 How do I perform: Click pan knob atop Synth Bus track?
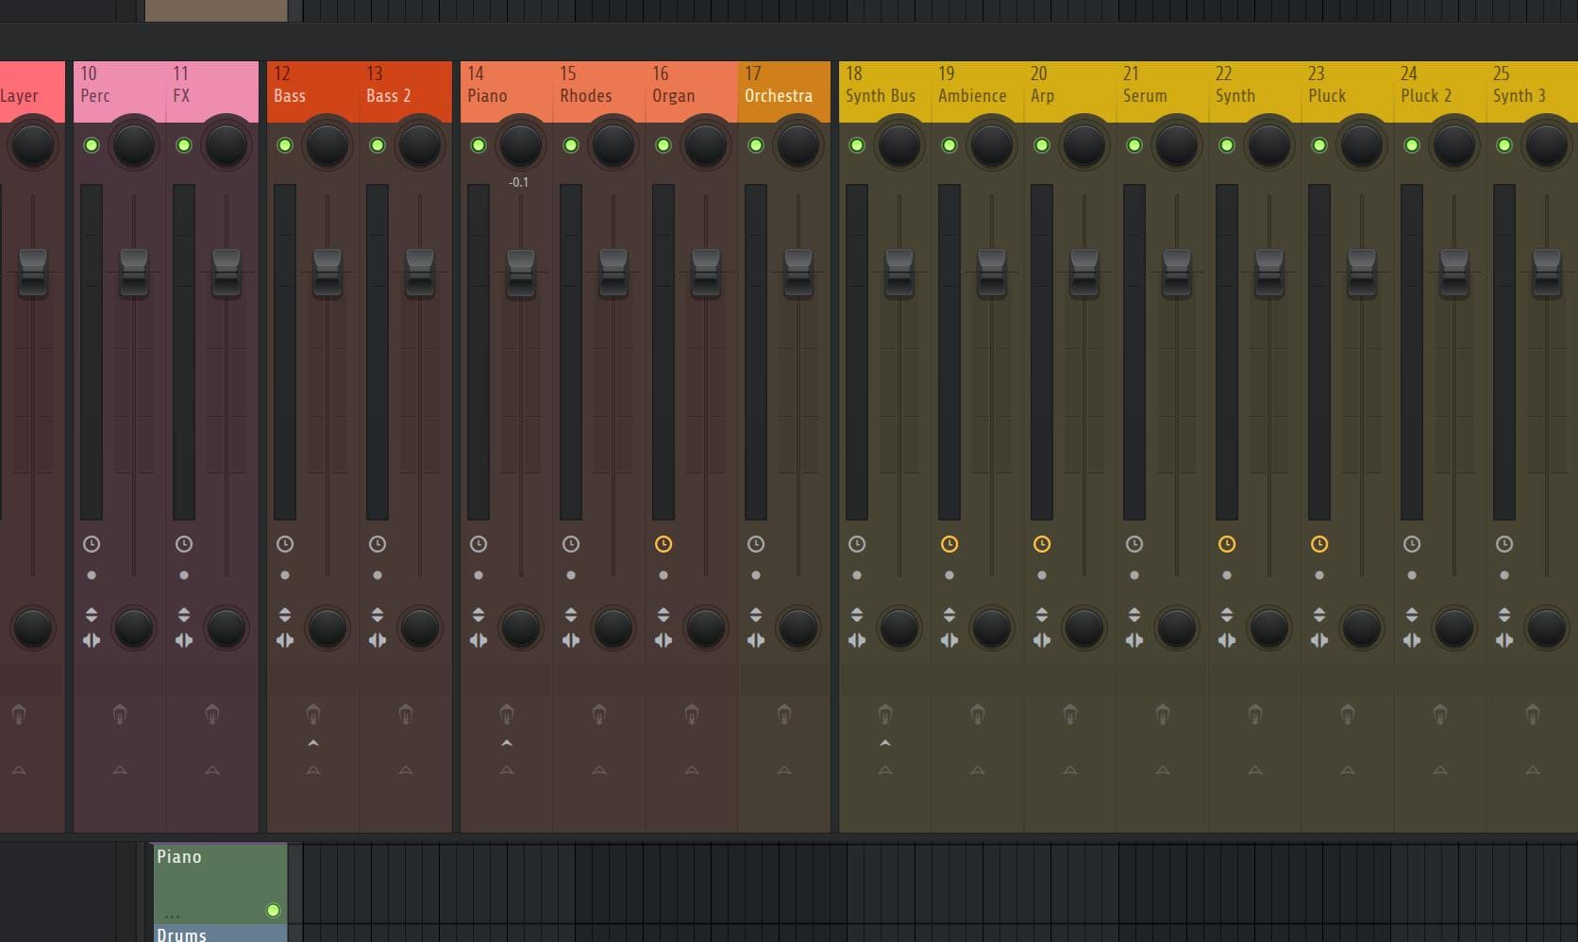(899, 145)
